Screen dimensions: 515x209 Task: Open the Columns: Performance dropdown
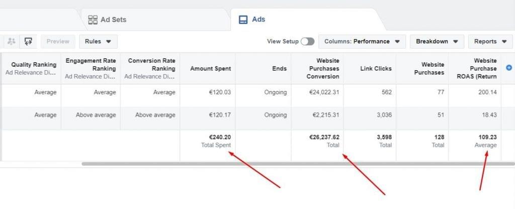[362, 42]
